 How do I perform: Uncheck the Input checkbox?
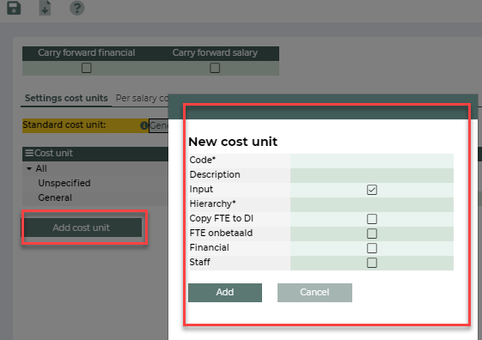click(372, 190)
